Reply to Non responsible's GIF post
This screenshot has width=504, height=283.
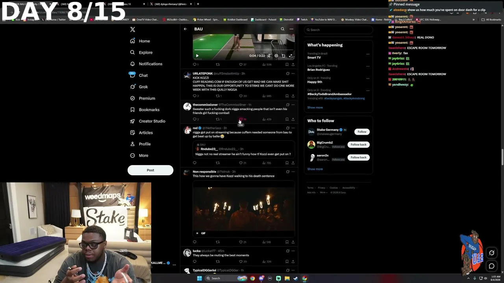(195, 242)
